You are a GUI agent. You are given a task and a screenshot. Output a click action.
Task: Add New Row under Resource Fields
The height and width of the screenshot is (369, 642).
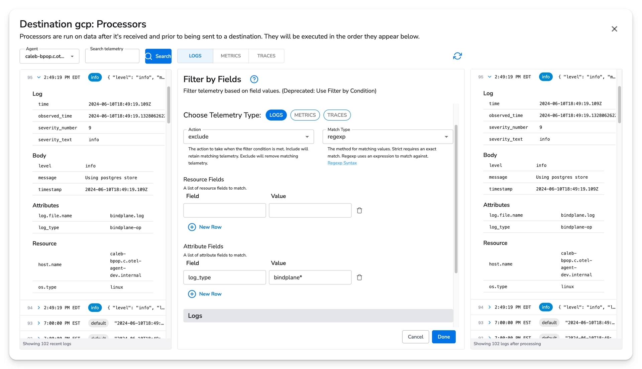coord(205,227)
